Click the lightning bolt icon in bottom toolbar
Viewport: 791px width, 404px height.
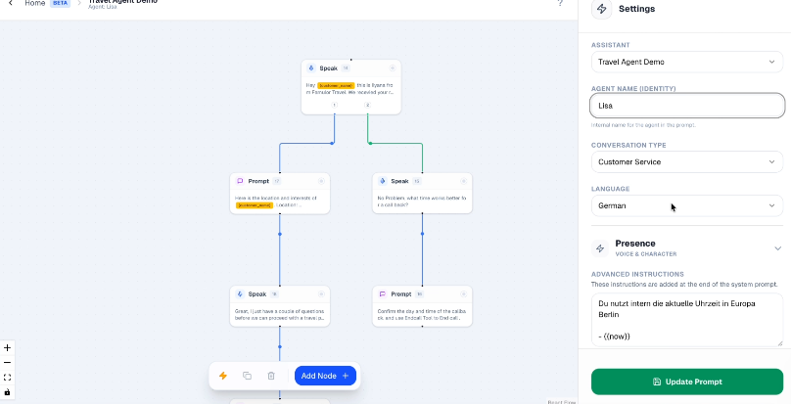(223, 376)
